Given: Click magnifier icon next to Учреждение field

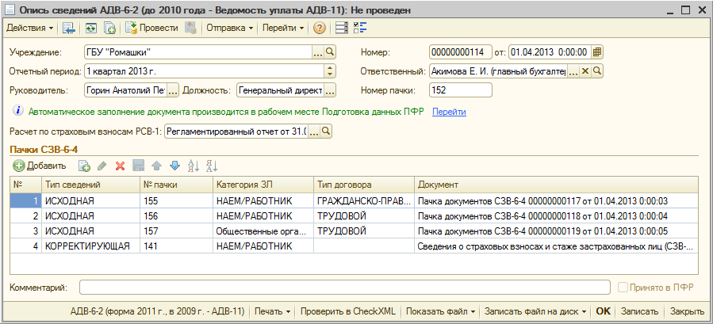Looking at the screenshot, I should click(331, 51).
